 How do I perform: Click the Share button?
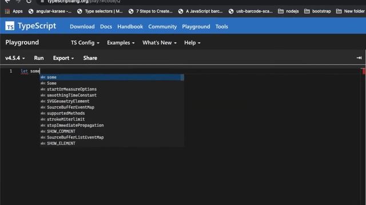click(x=90, y=58)
